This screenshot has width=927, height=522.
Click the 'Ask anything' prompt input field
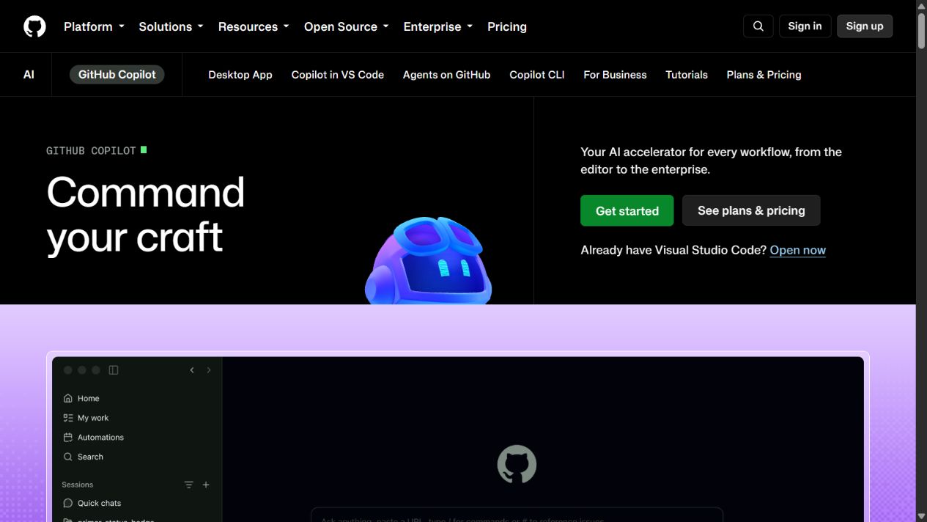point(517,514)
